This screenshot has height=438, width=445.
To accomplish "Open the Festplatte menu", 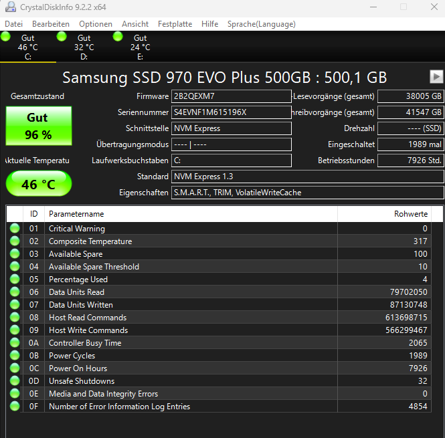I will 175,24.
